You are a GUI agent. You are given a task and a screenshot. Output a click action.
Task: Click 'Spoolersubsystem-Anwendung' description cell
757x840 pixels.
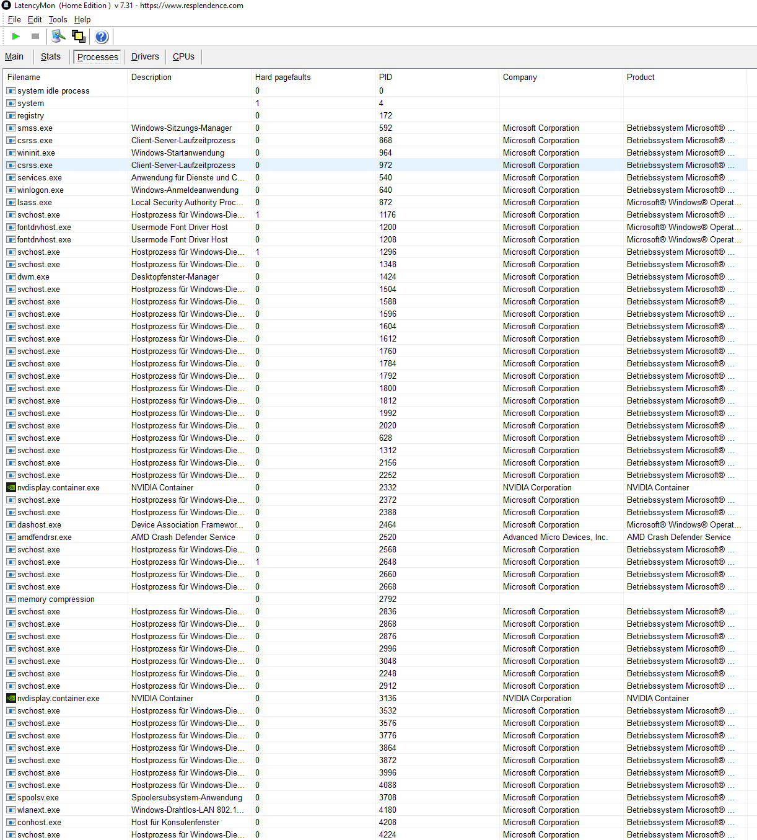(186, 797)
